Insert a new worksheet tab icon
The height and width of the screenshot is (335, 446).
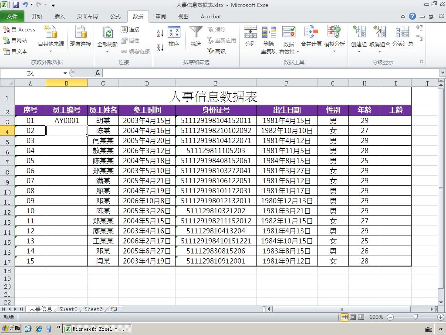[x=114, y=309]
